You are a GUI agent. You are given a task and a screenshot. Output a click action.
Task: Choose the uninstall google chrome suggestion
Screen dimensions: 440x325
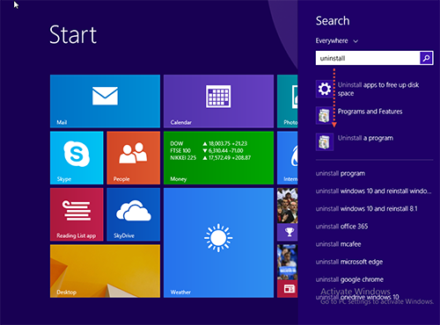(349, 279)
